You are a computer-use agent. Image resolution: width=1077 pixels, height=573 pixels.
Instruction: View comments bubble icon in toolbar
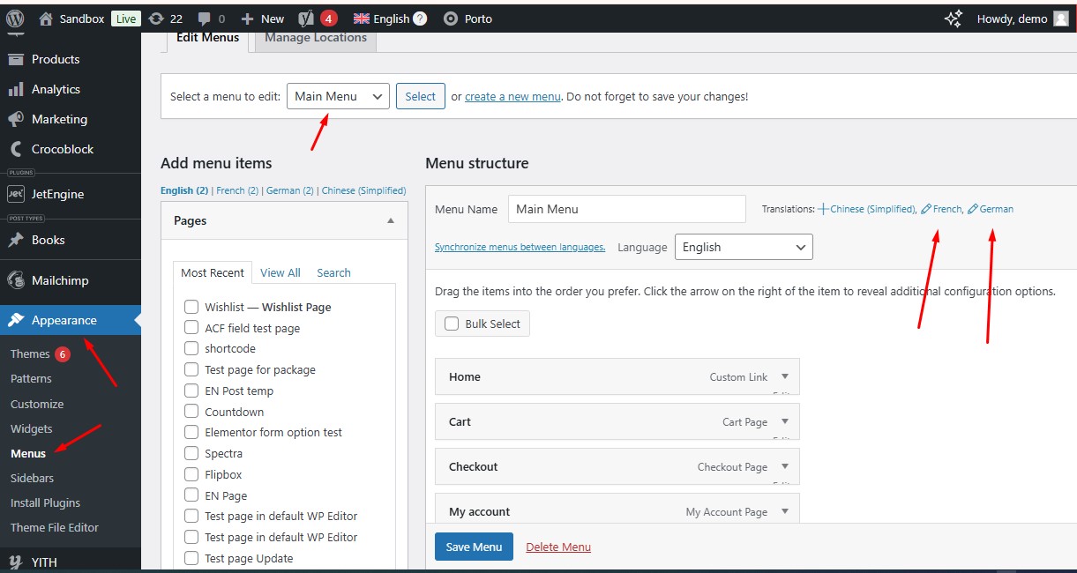coord(204,19)
